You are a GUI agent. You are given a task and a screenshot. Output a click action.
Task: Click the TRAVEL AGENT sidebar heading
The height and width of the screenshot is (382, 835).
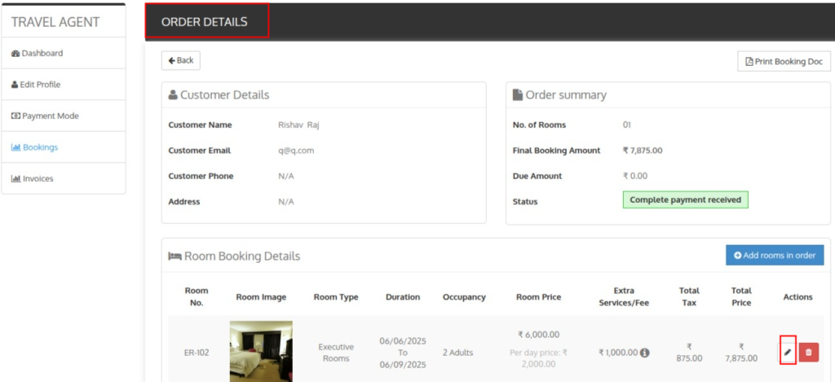pyautogui.click(x=55, y=22)
